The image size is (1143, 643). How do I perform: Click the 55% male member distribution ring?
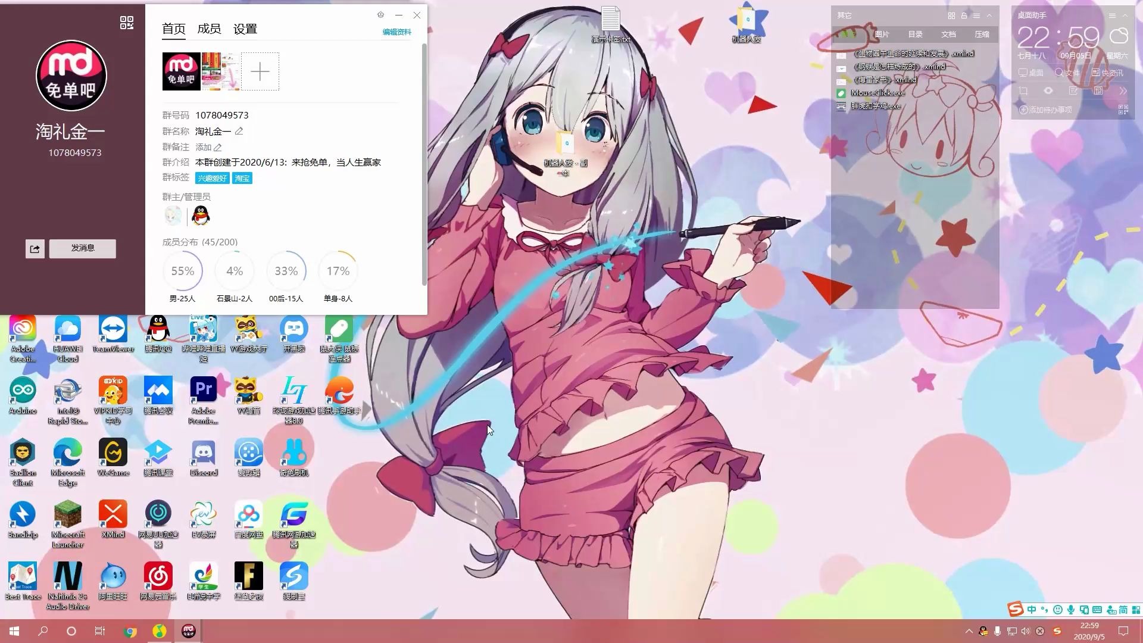[x=183, y=271]
